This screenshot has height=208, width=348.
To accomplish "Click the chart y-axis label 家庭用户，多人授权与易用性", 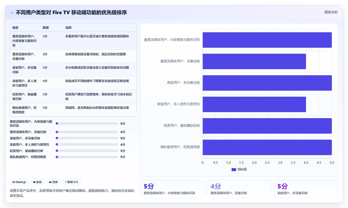I will pyautogui.click(x=178, y=104).
